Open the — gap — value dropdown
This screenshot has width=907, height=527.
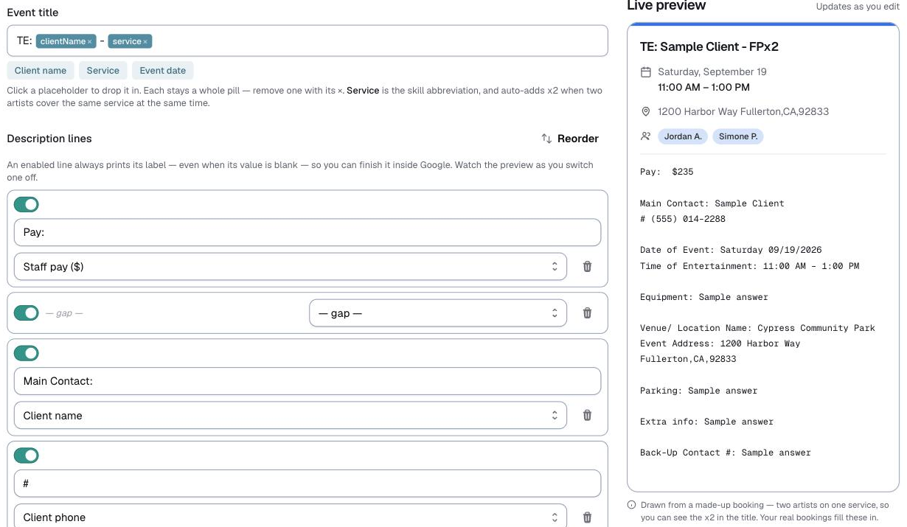(438, 313)
